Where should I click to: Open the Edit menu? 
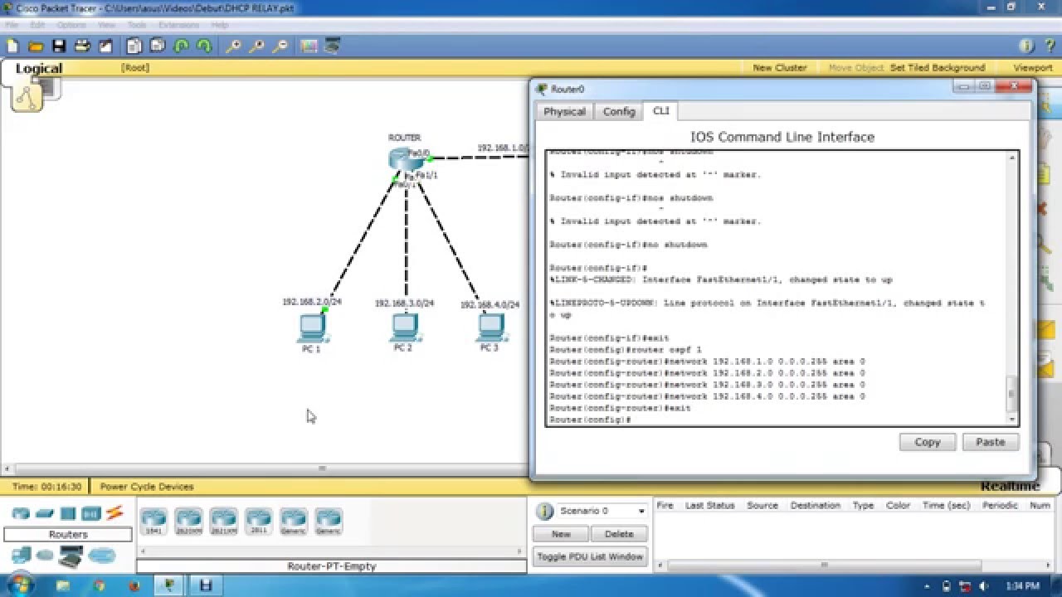coord(37,25)
